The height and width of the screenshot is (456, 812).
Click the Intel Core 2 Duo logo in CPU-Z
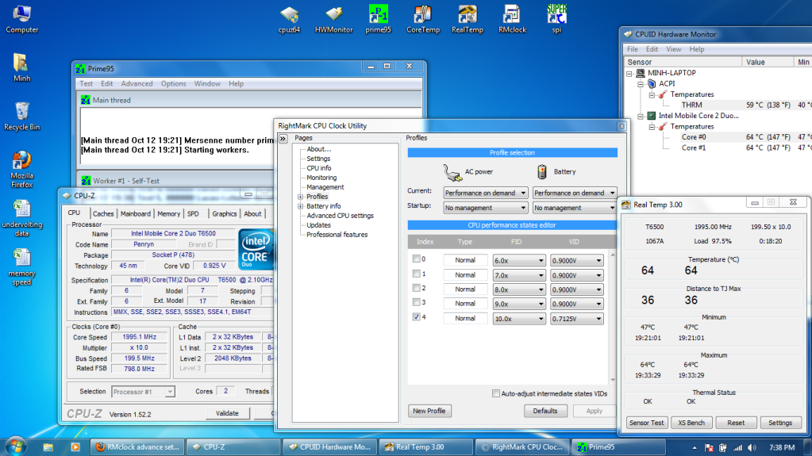pos(256,250)
